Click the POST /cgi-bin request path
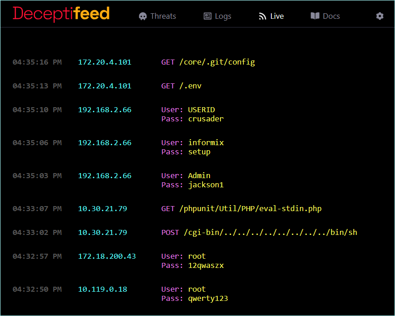The height and width of the screenshot is (316, 395). coord(259,233)
